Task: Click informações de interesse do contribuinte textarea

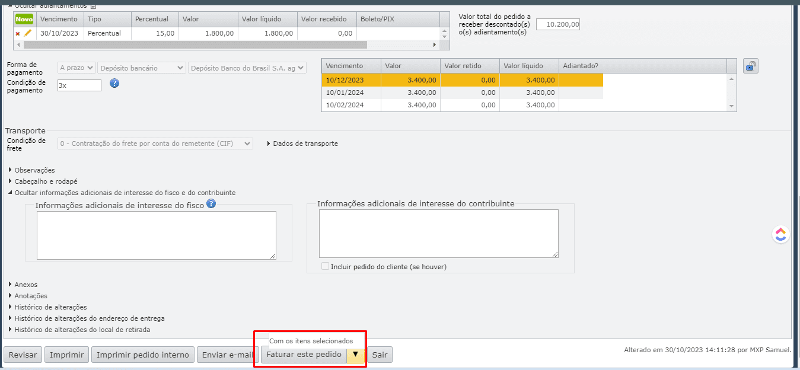Action: pos(439,234)
